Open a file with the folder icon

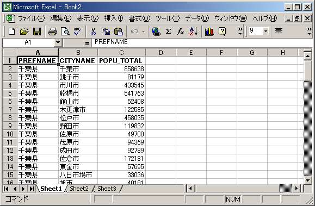[x=24, y=32]
